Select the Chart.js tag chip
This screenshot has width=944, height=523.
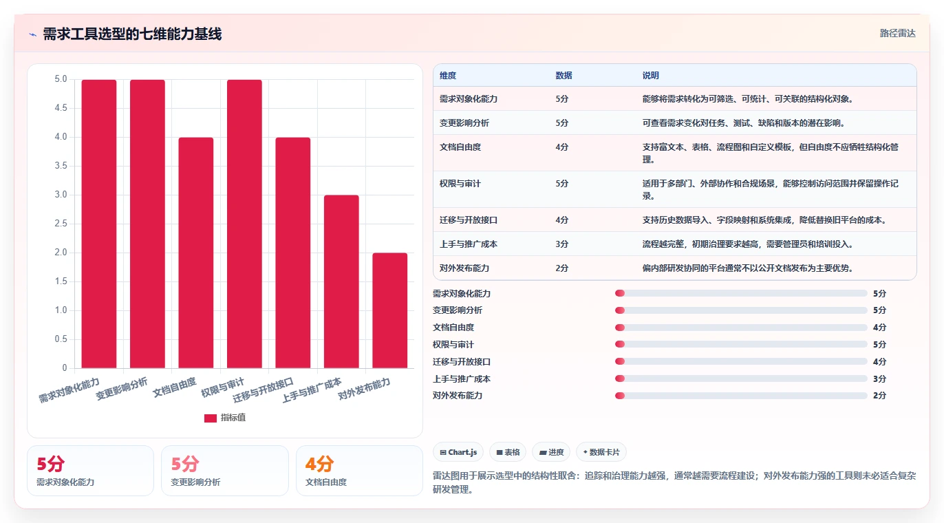[x=458, y=452]
